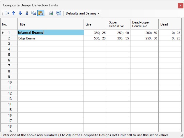The height and width of the screenshot is (138, 184).
Task: Click empty Live cell in row 3
Action: point(95,44)
